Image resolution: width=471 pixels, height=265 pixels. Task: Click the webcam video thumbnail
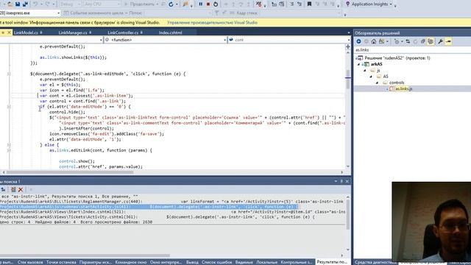431,221
